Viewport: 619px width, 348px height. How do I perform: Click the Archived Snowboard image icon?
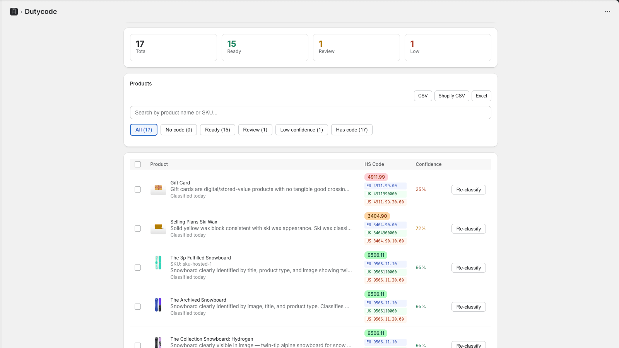(x=158, y=305)
